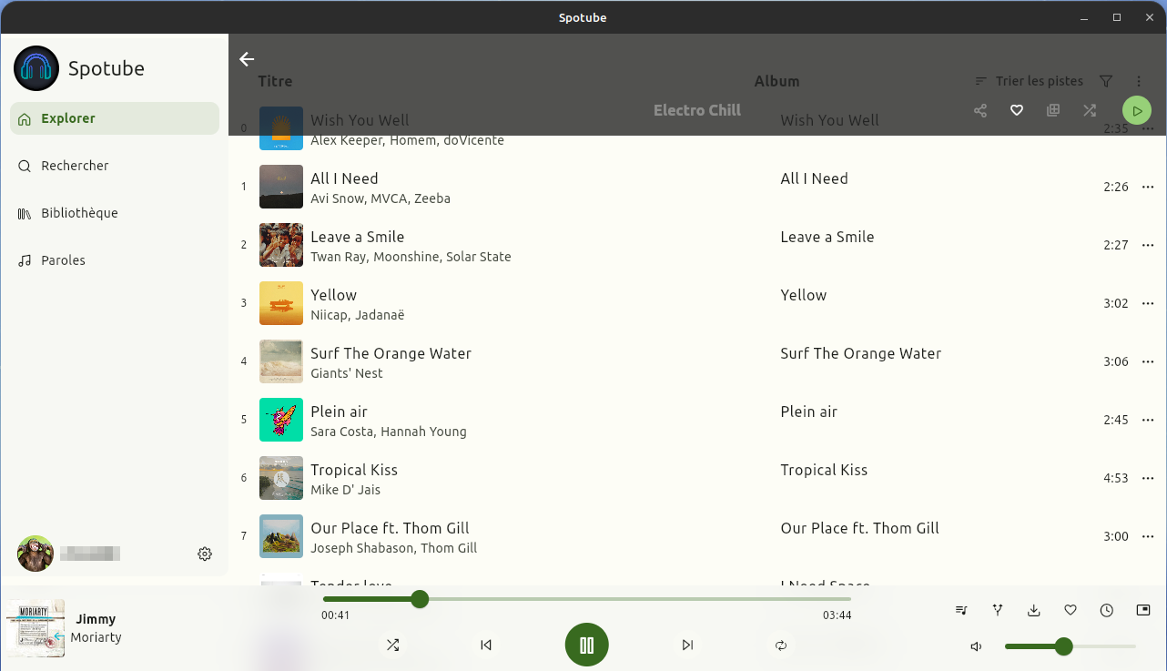The image size is (1167, 671).
Task: Open the more options menu for Yellow
Action: [1148, 303]
